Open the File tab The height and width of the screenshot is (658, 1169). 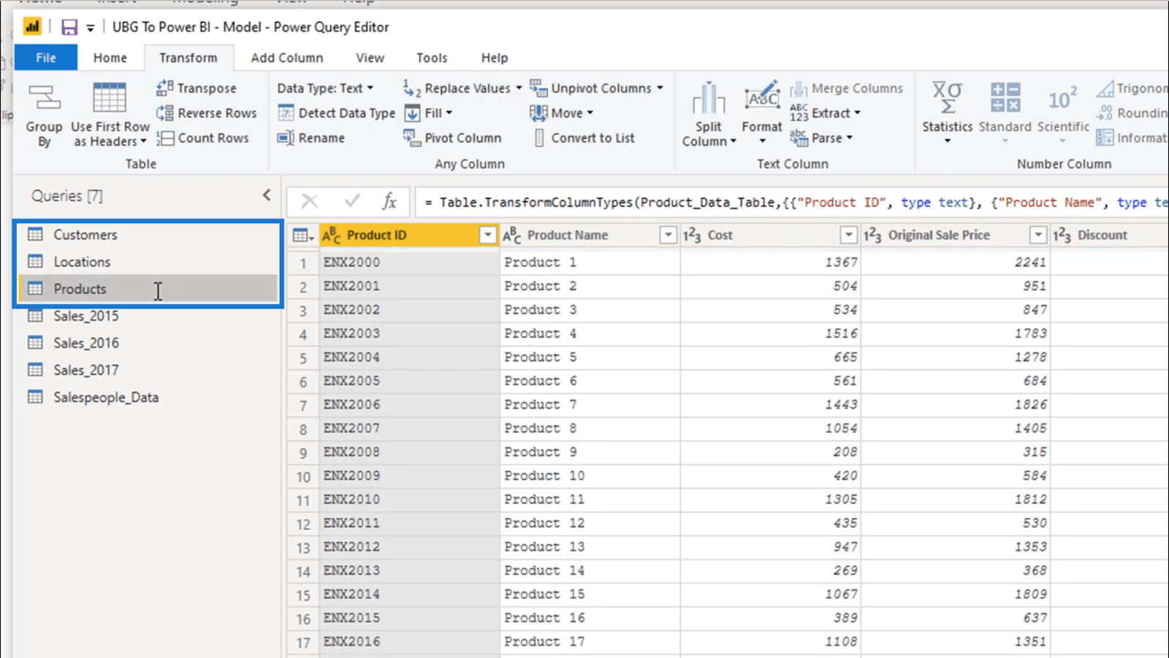(x=46, y=58)
